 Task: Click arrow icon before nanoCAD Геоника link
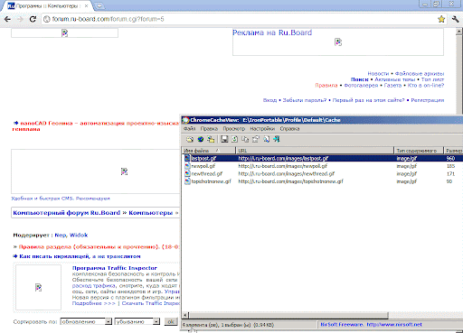click(x=16, y=123)
